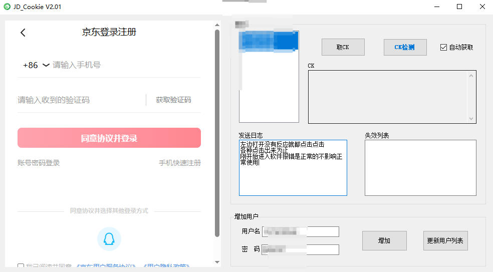This screenshot has height=272, width=493.
Task: Click the 取CK button
Action: [343, 47]
